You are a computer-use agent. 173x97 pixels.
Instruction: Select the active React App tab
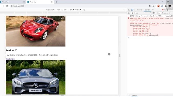click(40, 2)
